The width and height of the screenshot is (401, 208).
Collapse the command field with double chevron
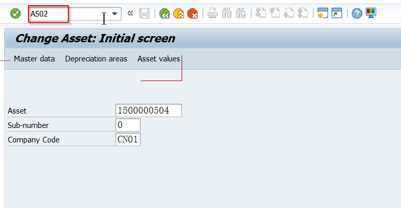tap(130, 14)
